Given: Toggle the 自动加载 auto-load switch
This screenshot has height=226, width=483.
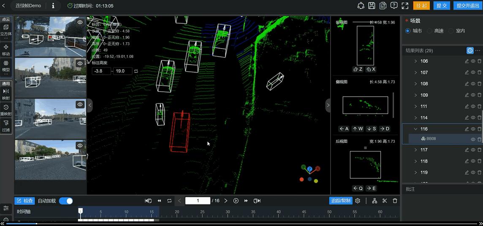Looking at the screenshot, I should point(65,201).
